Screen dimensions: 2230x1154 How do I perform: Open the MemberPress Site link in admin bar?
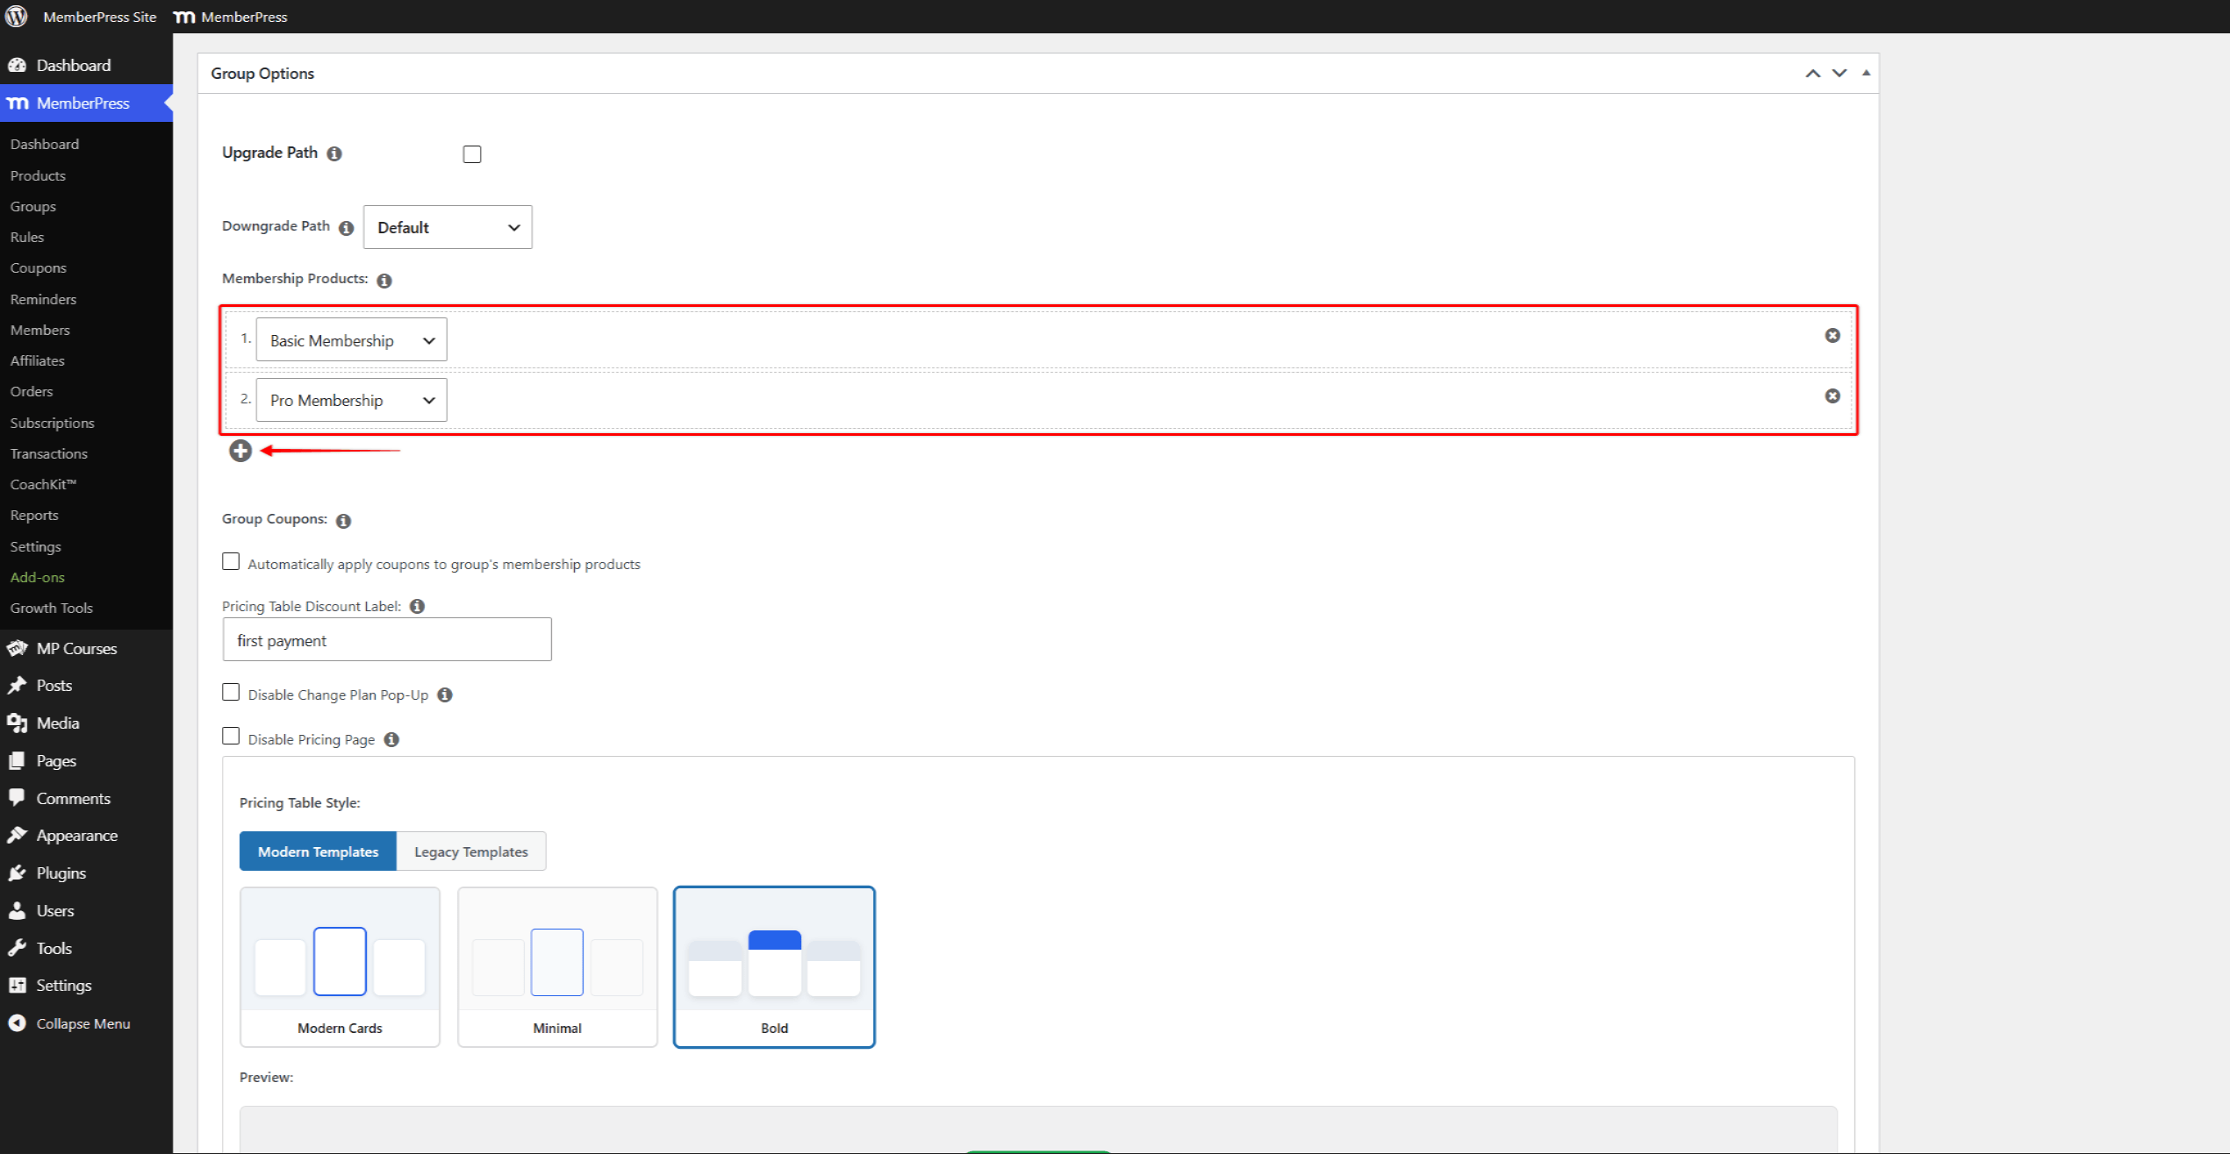pyautogui.click(x=99, y=17)
